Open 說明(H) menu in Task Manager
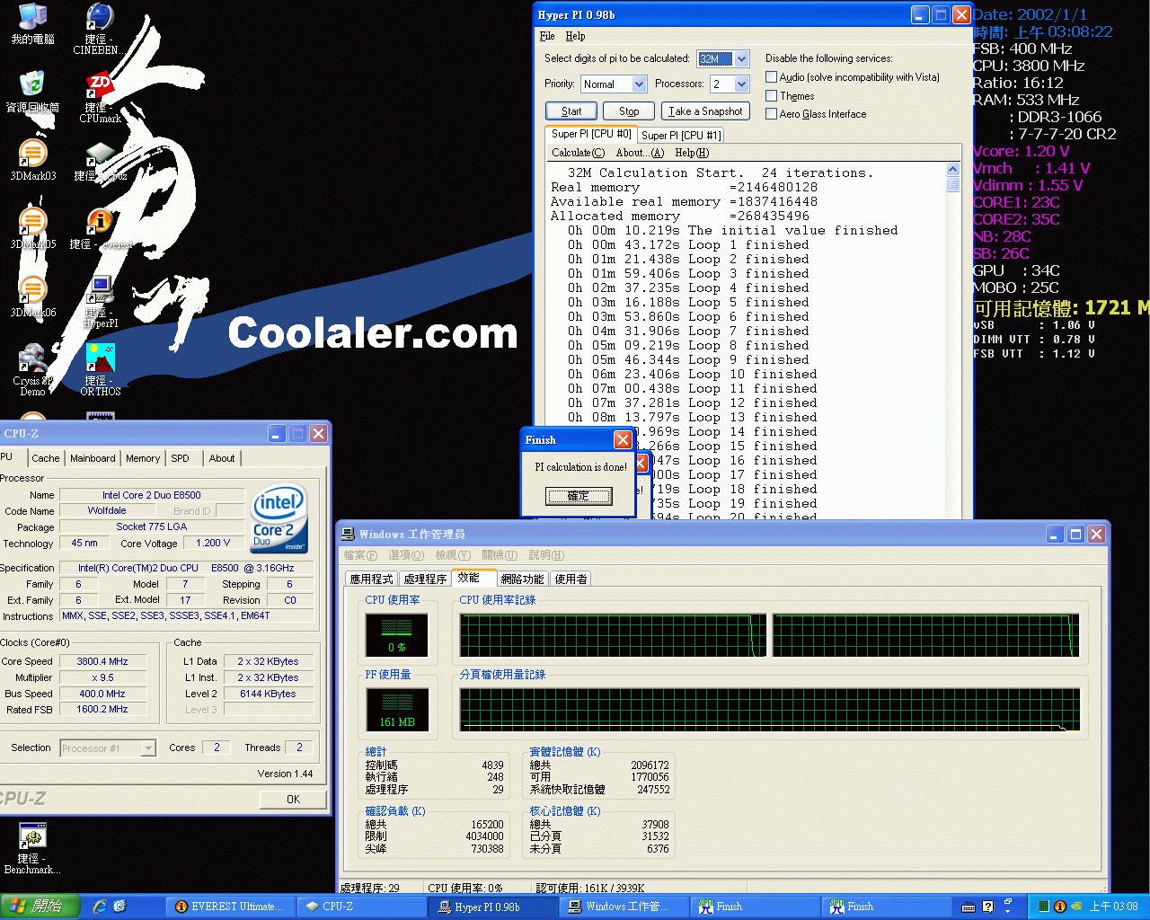Viewport: 1150px width, 920px height. [546, 555]
